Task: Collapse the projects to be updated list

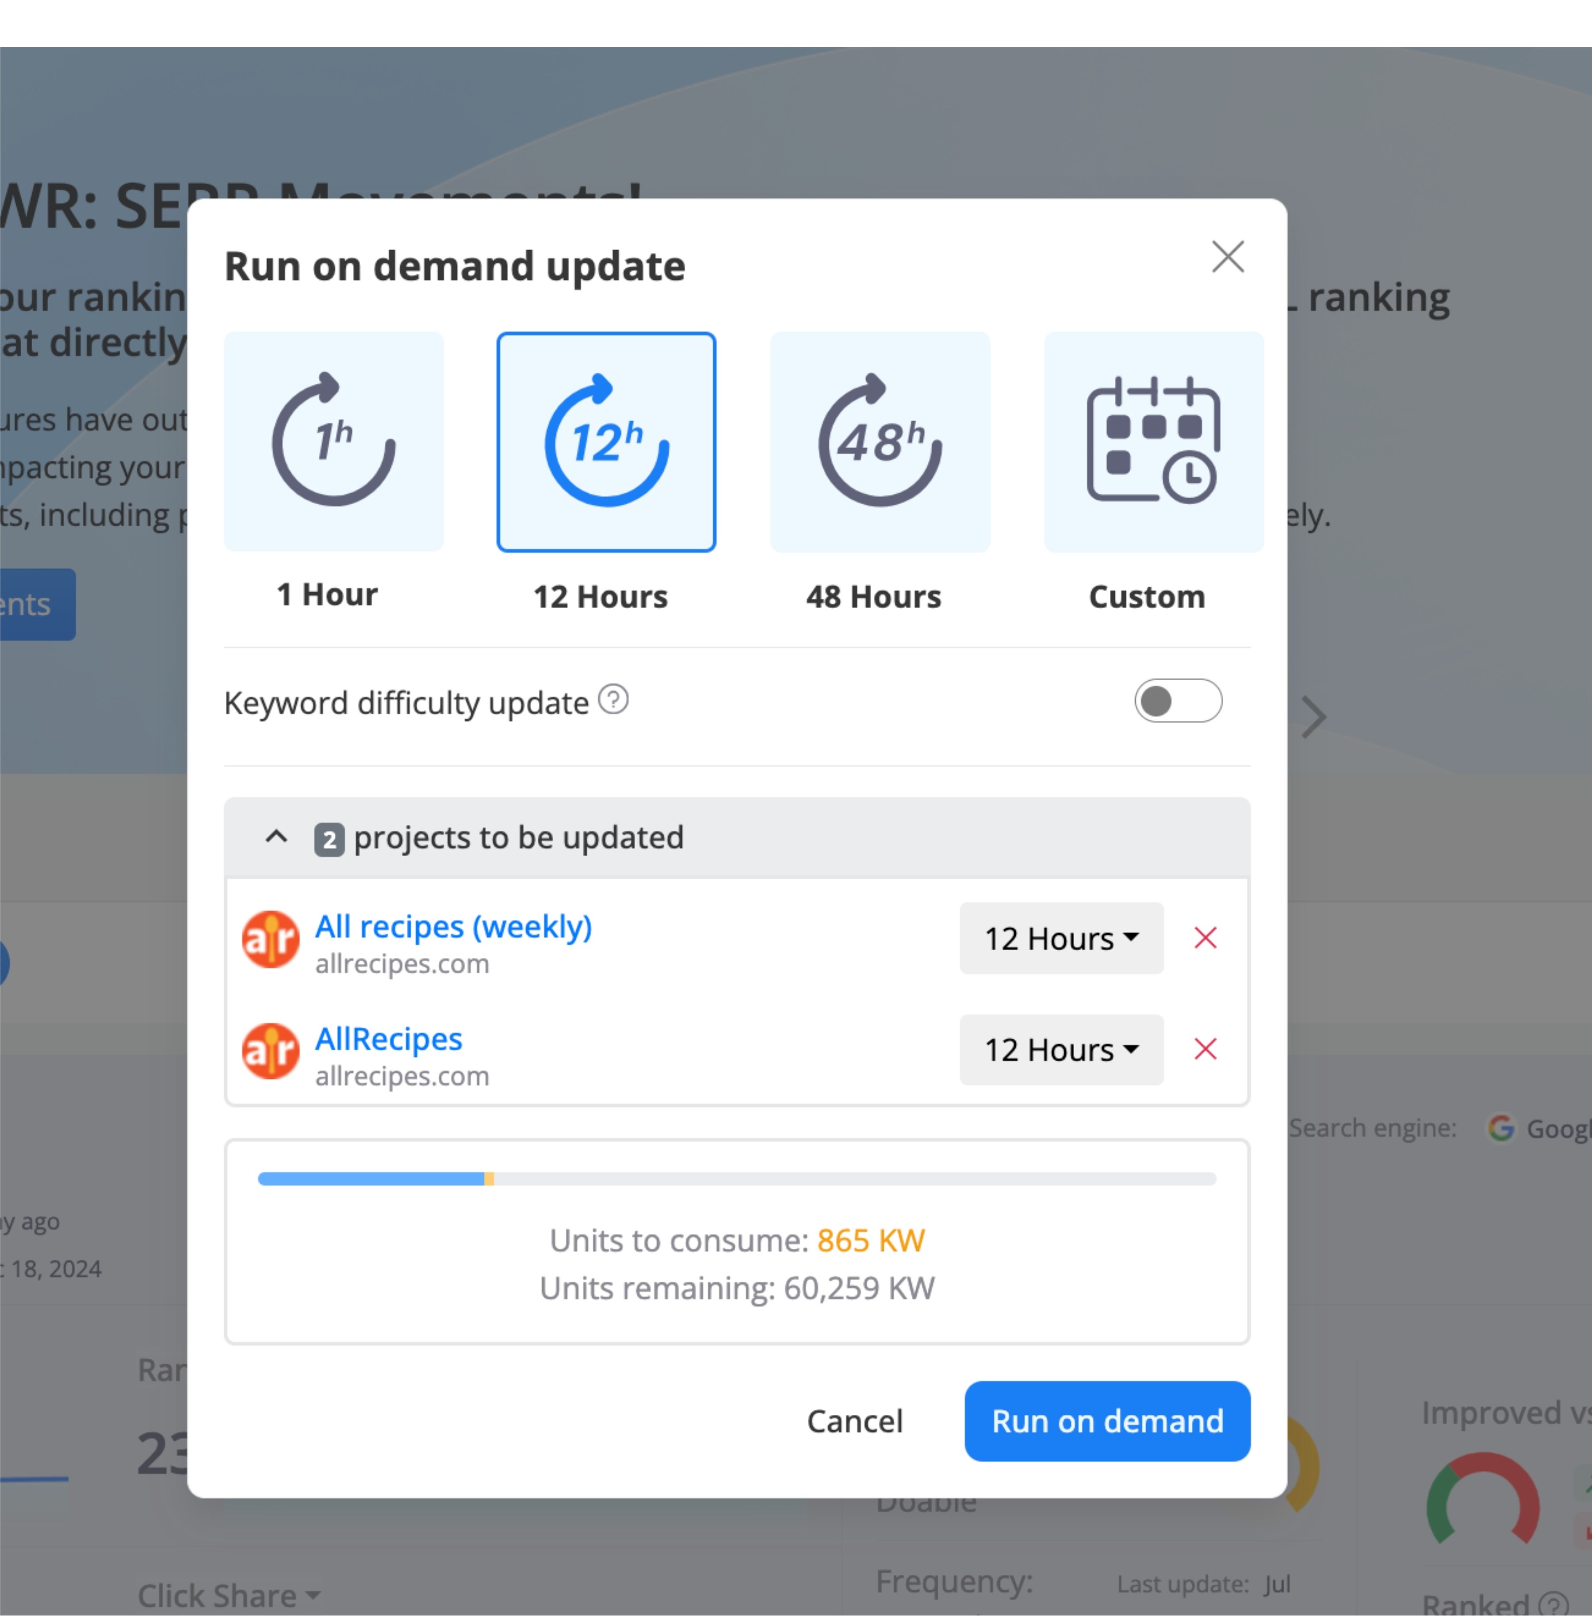Action: click(x=276, y=837)
